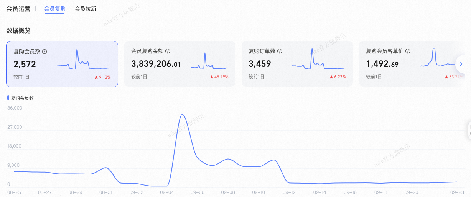Select the 会员复购金额 metric card
The height and width of the screenshot is (197, 471).
coord(180,64)
